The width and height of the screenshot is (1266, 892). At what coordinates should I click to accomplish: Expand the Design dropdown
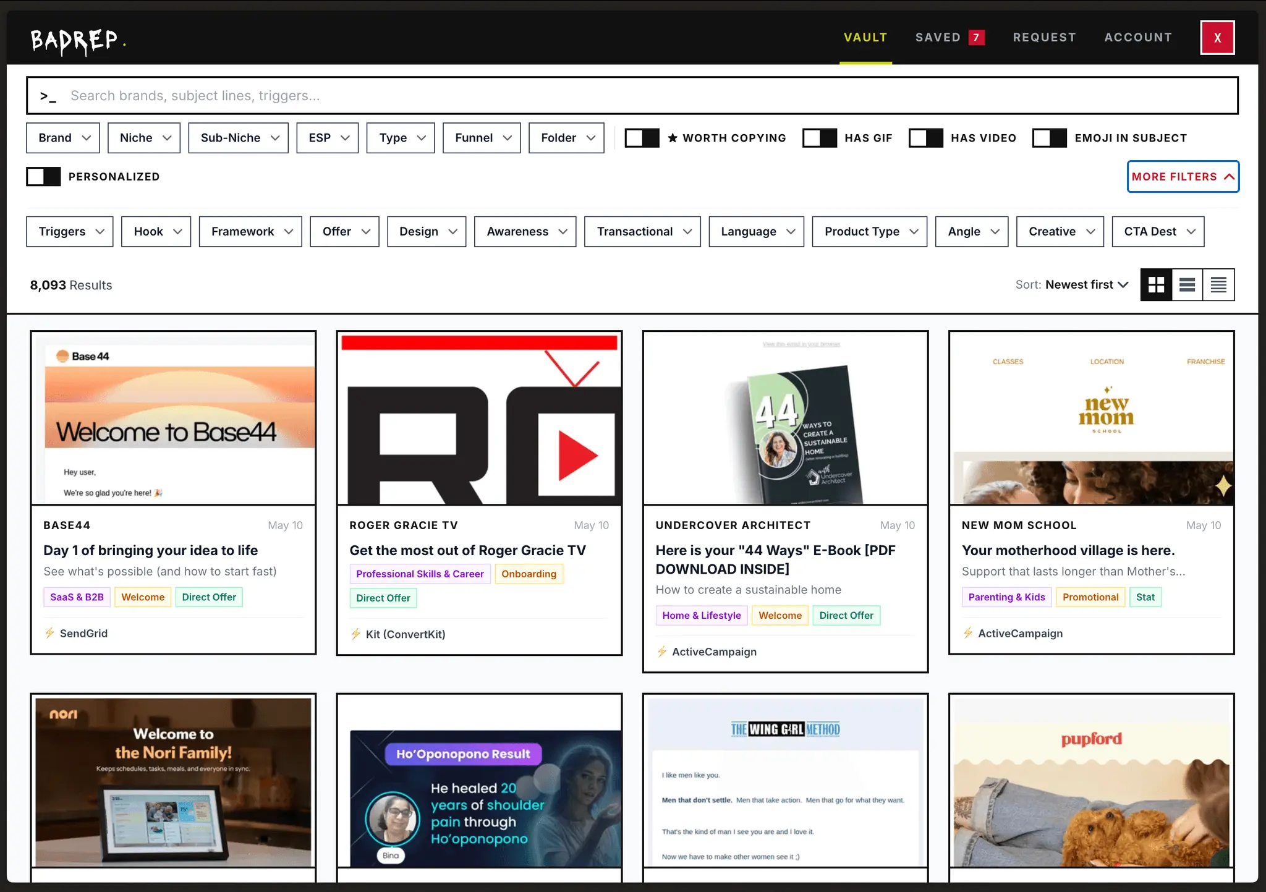pyautogui.click(x=427, y=231)
